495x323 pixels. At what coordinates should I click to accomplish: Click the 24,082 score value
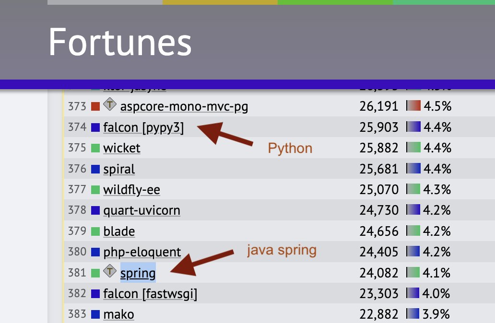point(379,273)
